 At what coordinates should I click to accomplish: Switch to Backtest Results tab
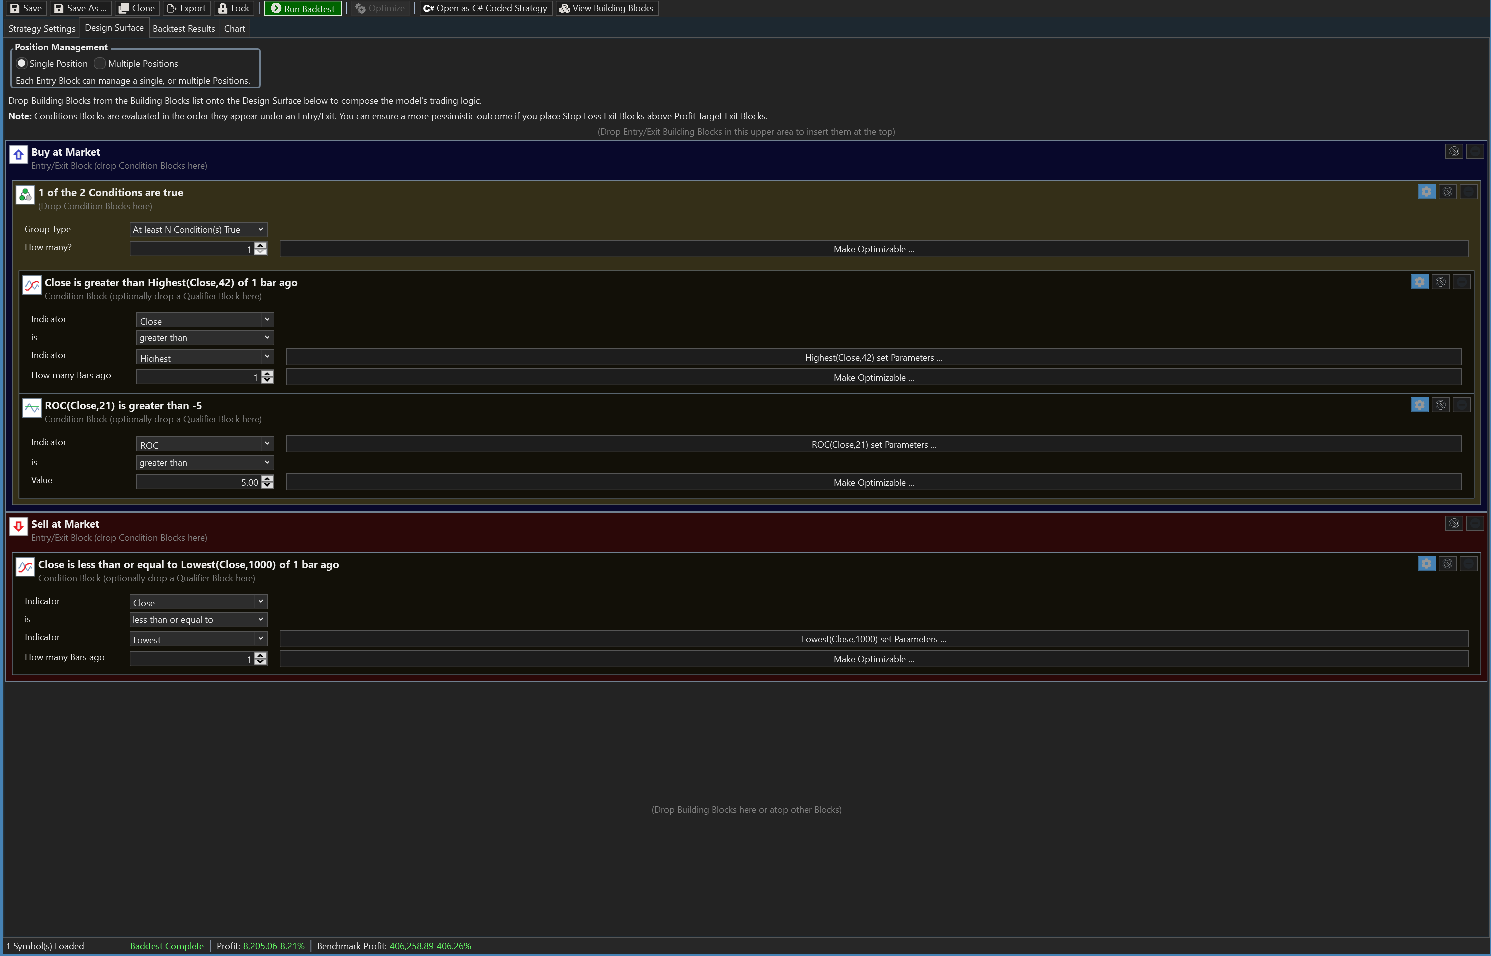click(183, 28)
